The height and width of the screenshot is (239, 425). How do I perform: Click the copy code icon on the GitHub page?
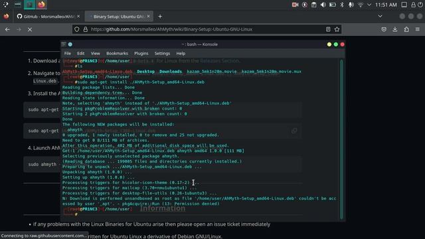pos(294,131)
